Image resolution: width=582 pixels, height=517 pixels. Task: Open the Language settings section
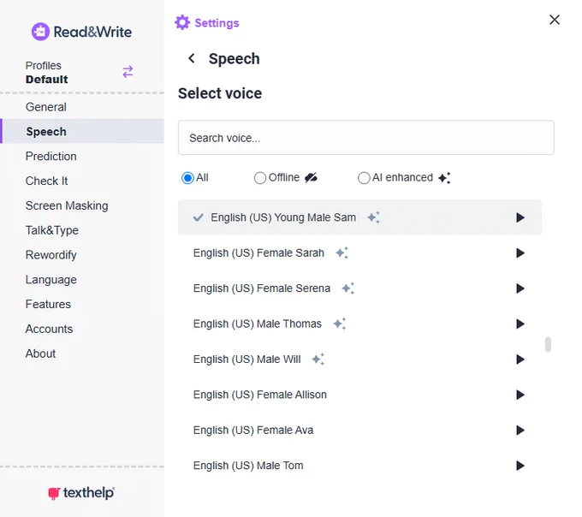(x=82, y=279)
